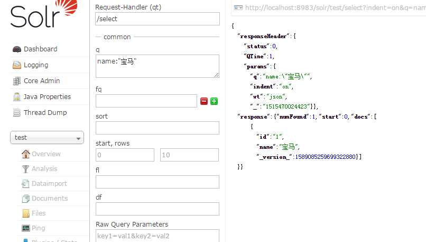Click the "wt":"json" param text
This screenshot has width=426, height=242.
tap(268, 96)
